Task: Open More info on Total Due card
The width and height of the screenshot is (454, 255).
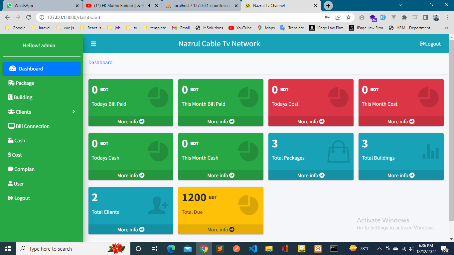Action: tap(221, 230)
